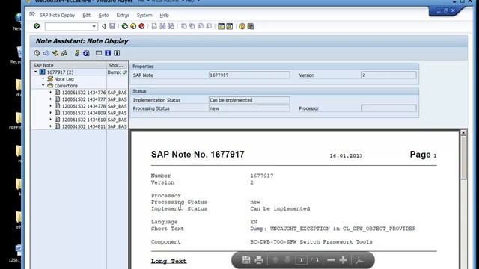Expand the Note Log tree node
Viewport: 479px width, 269px height.
(x=43, y=79)
